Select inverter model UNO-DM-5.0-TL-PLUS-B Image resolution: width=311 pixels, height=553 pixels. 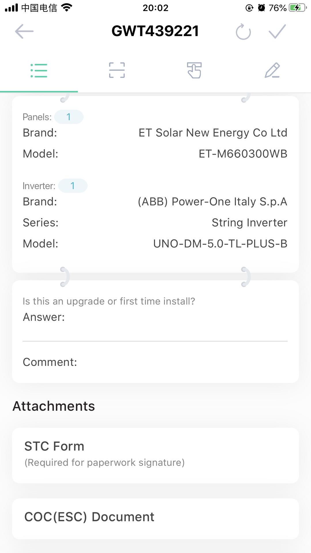pos(220,244)
